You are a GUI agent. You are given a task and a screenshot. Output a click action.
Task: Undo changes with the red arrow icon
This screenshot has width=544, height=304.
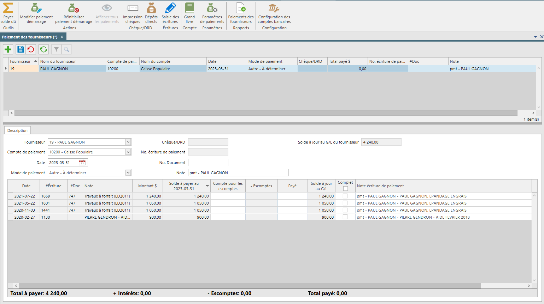(31, 49)
